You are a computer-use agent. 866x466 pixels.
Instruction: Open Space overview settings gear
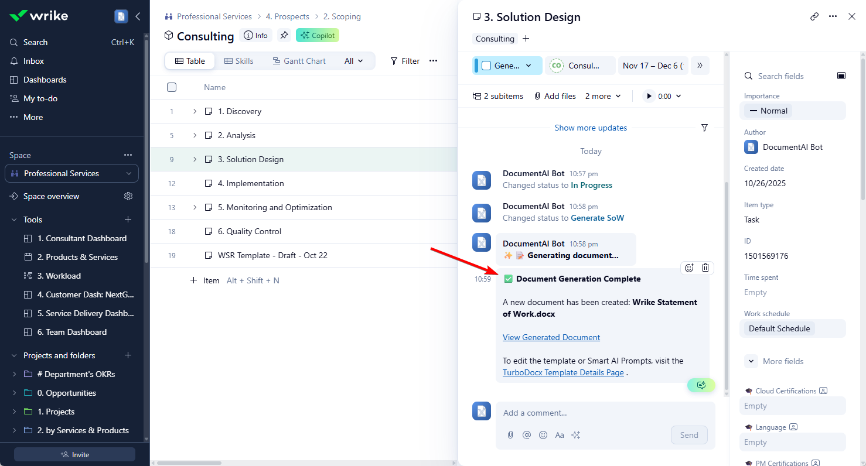[128, 196]
